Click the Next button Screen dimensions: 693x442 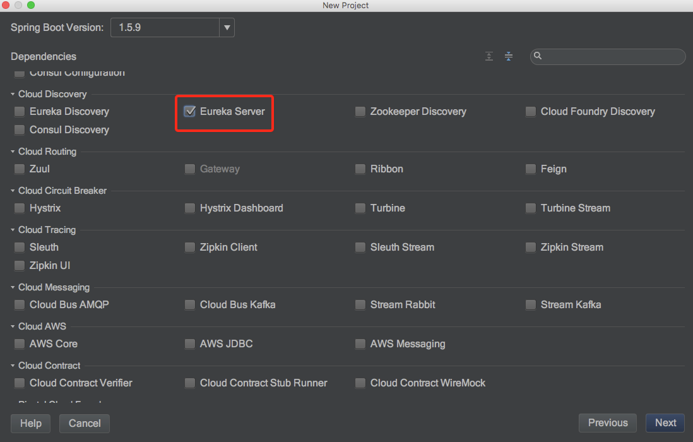(x=665, y=423)
